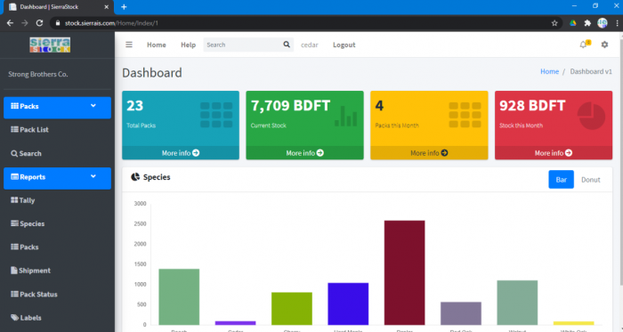Click the tall dark red chart bar
Screen dimensions: 623x332
[404, 273]
